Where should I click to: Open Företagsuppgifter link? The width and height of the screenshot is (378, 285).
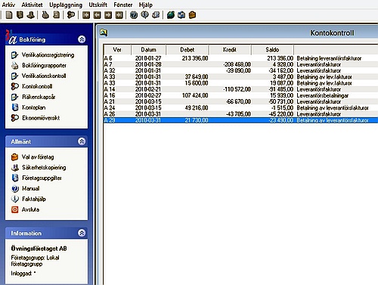42,178
